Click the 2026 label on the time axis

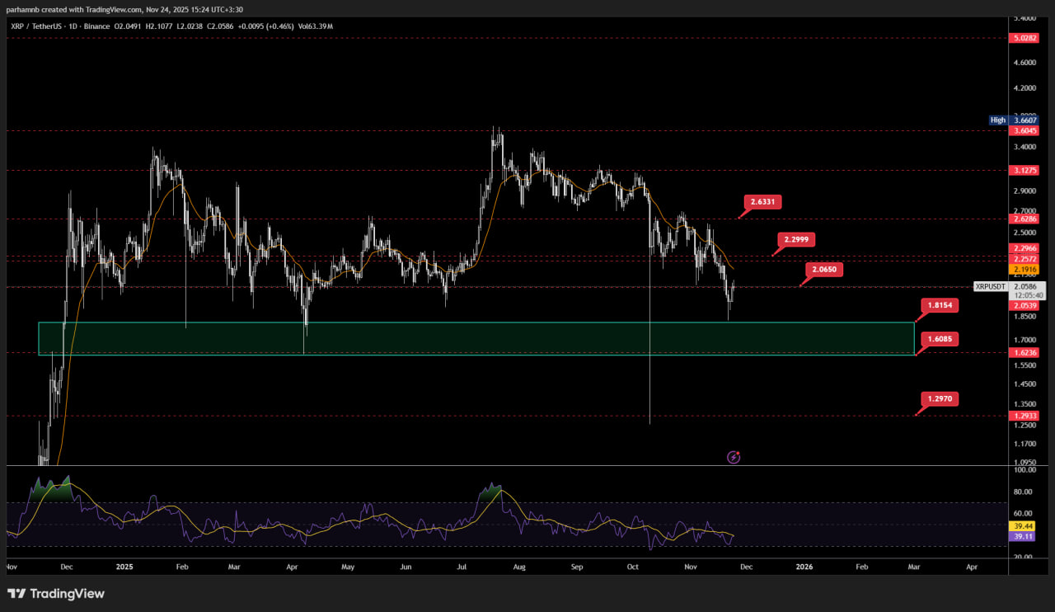[804, 567]
